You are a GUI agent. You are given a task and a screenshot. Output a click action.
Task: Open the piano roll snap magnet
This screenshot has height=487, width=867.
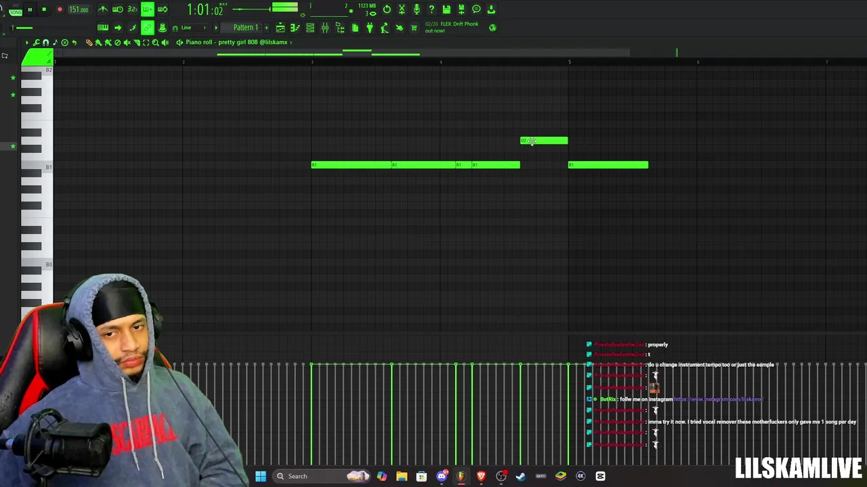45,42
